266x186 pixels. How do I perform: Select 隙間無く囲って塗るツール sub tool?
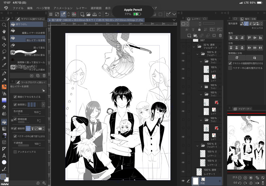pos(28,61)
